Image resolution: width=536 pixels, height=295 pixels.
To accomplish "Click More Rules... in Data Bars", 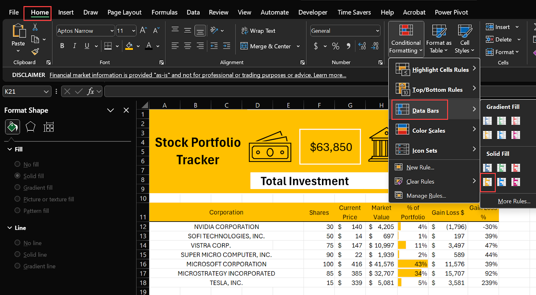I will point(514,201).
